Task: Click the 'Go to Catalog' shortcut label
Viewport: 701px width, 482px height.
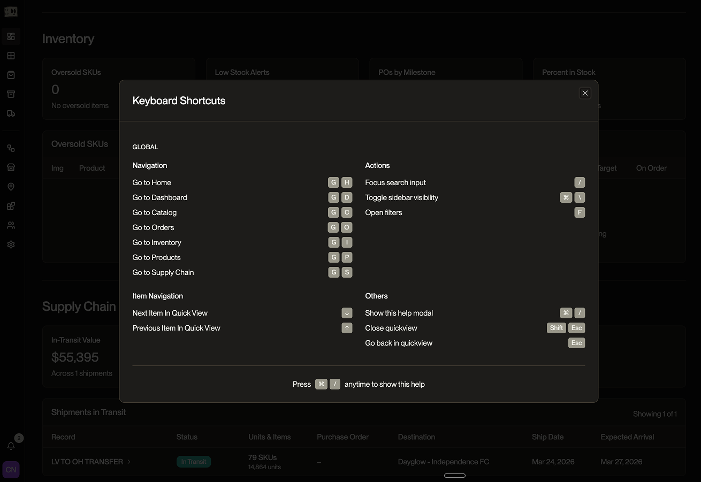Action: pos(154,212)
